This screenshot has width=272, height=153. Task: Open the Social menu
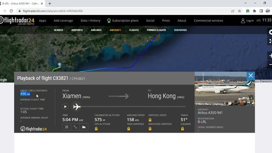point(150,20)
